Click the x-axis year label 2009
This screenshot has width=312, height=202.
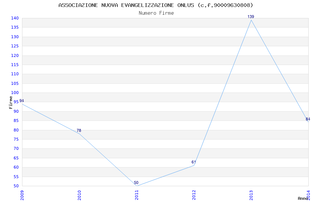(22, 195)
